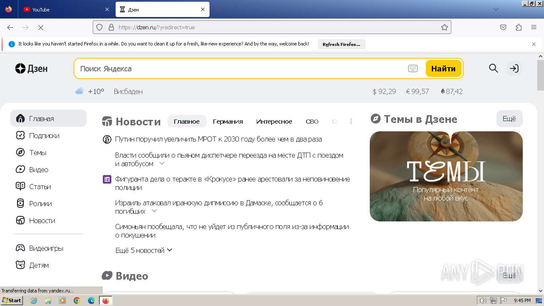Open the Путин поручил увеличить МРОТ headline
Viewport: 544px width, 306px height.
coord(218,139)
